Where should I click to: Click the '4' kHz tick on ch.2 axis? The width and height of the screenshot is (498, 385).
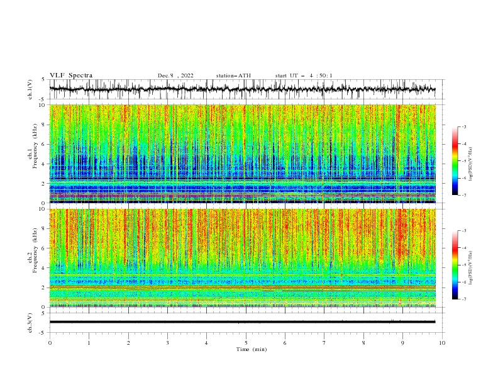point(44,268)
